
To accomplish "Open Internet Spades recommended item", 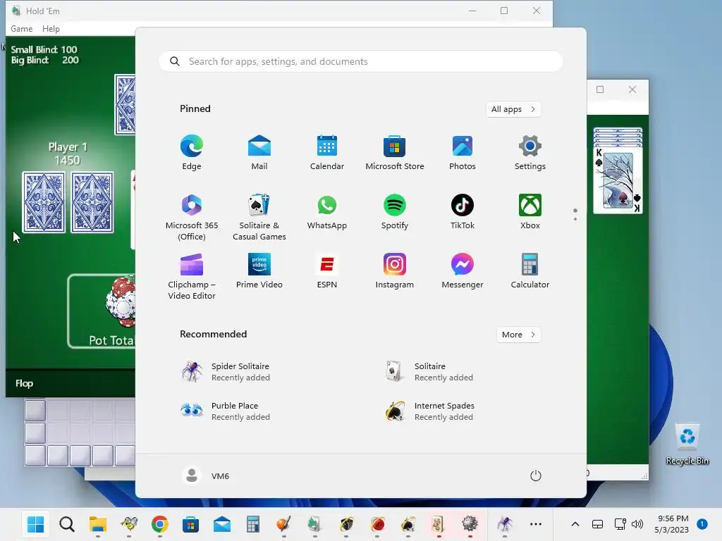I will (429, 411).
